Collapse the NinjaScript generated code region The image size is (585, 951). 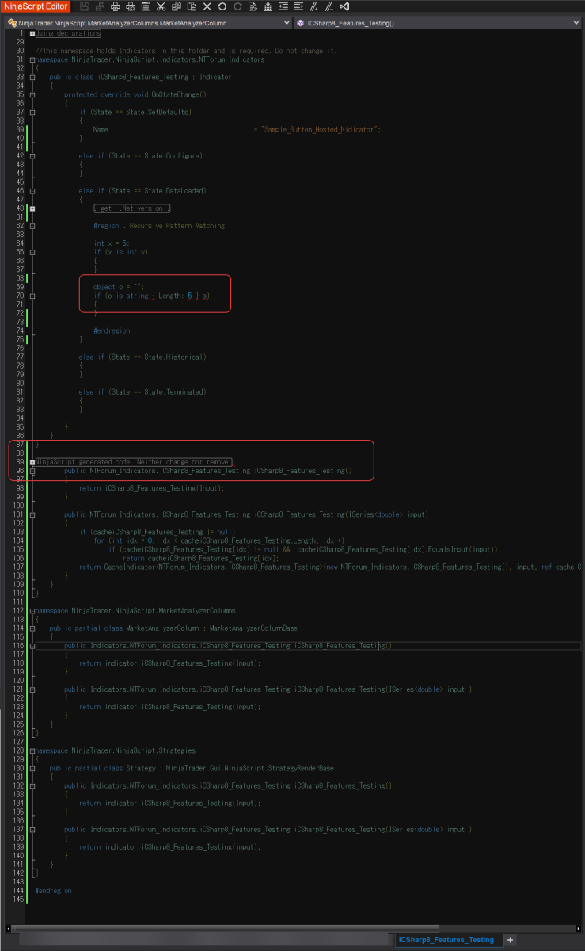[x=32, y=462]
